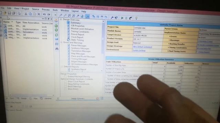The image size is (220, 123).
Task: Sort by the Name column header arrow
Action: pyautogui.click(x=12, y=22)
